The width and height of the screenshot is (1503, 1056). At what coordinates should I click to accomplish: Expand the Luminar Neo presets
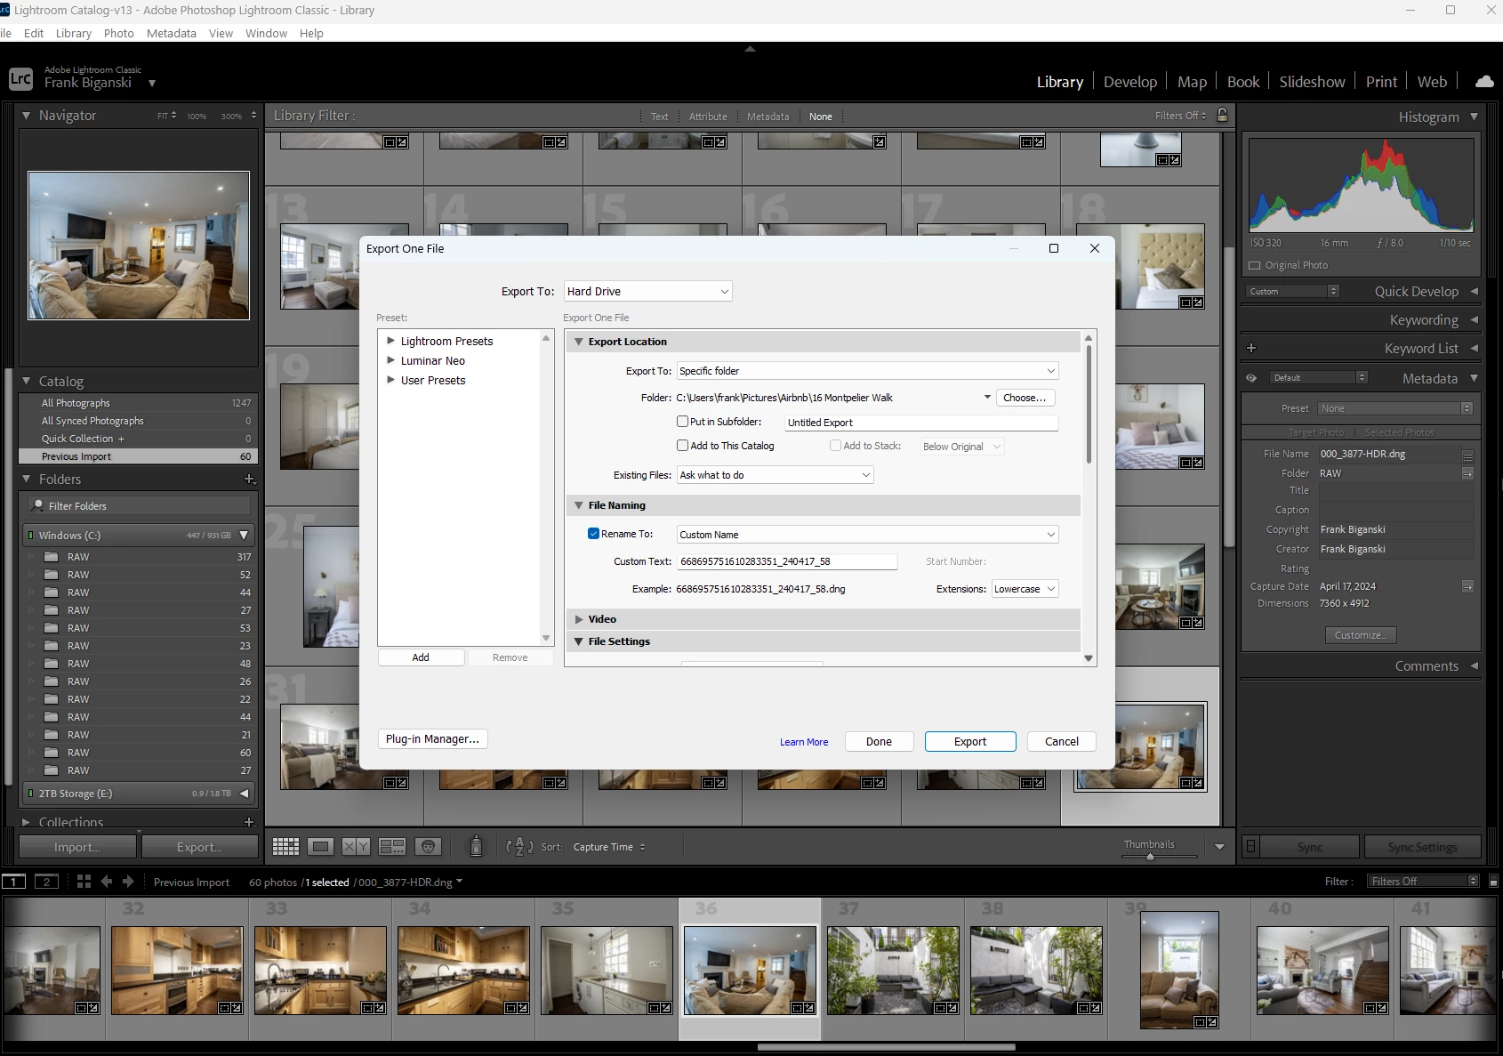(390, 360)
